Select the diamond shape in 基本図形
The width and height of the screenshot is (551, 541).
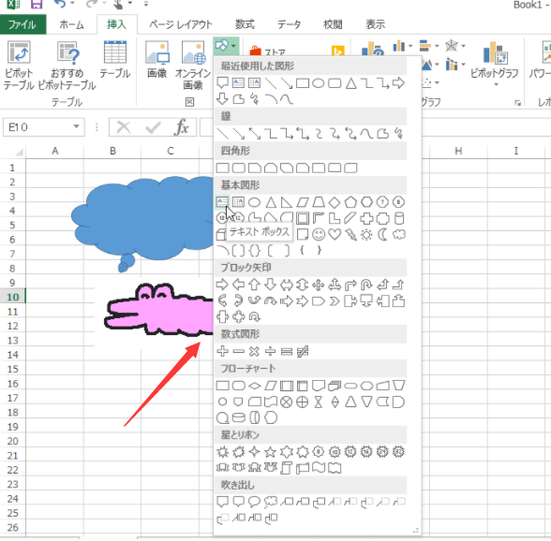[x=335, y=202]
